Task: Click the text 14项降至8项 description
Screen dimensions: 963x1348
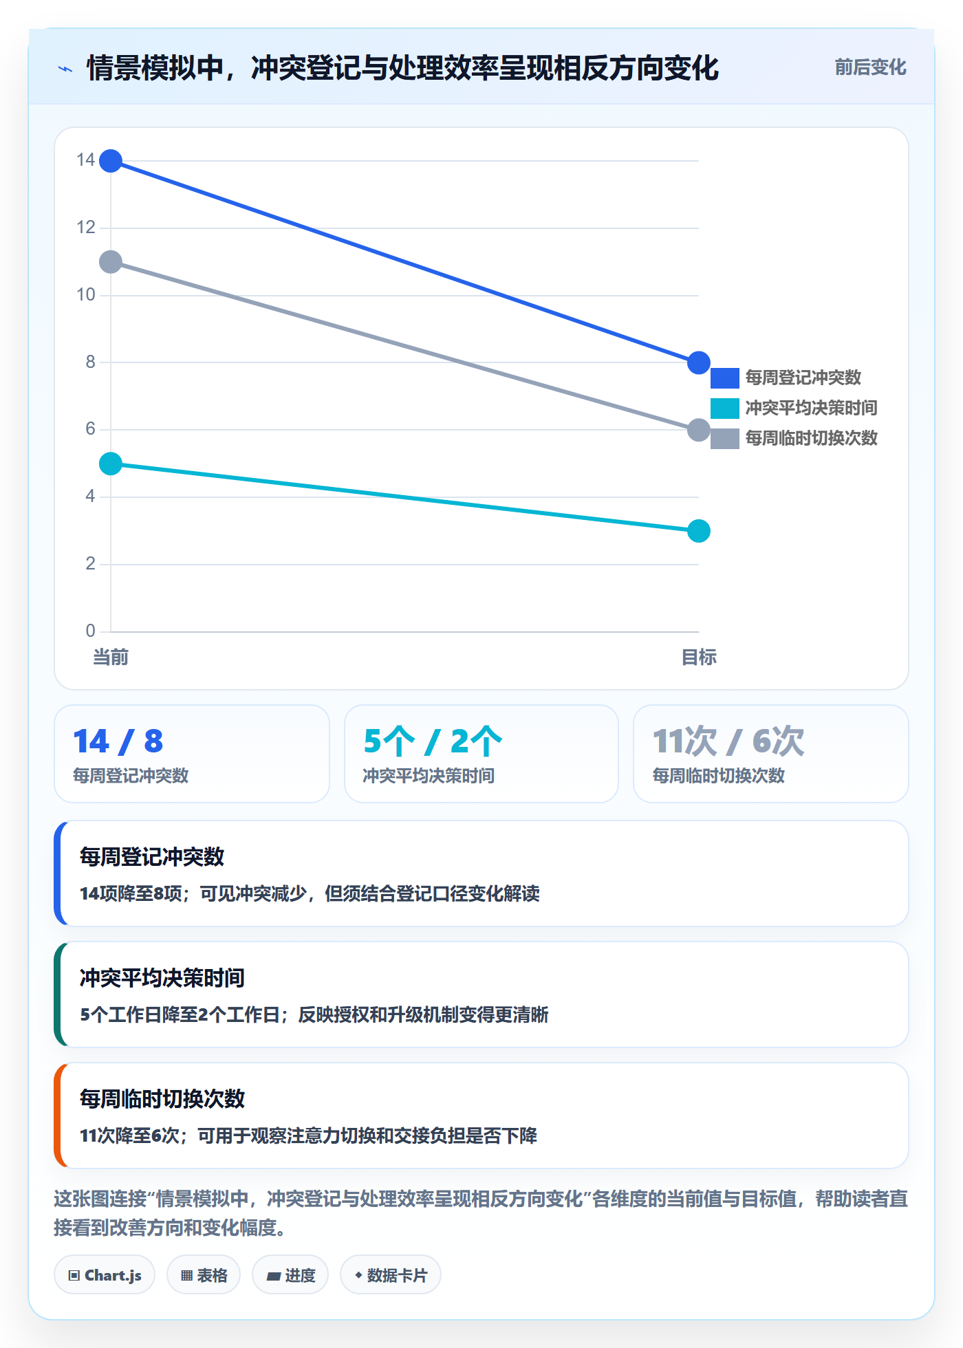Action: 310,893
